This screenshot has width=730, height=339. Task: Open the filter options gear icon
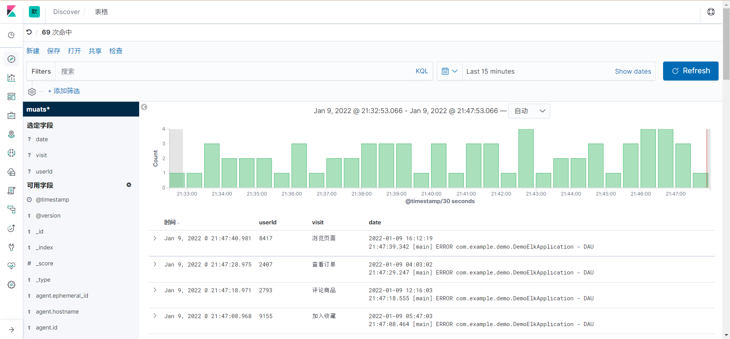click(x=32, y=91)
